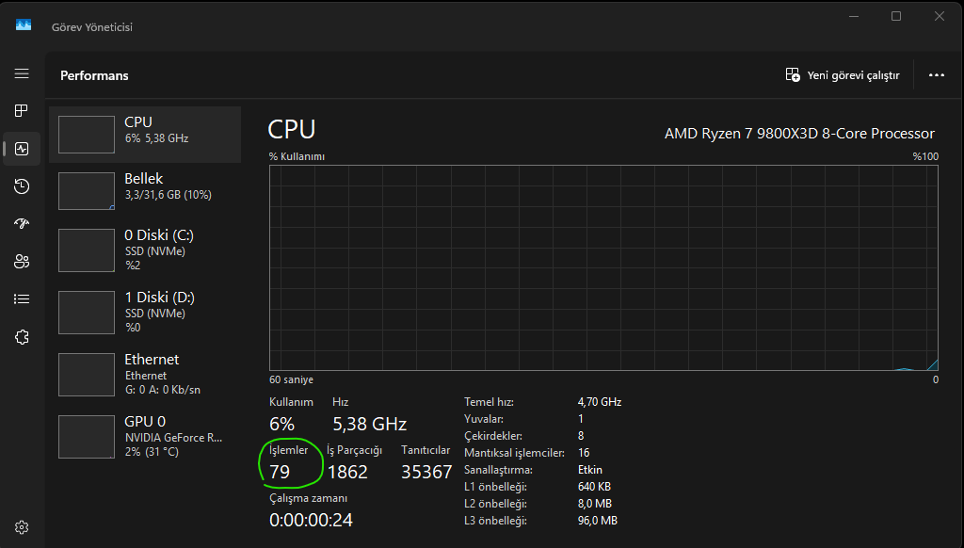Screen dimensions: 964x548
Task: Minimize the Task Manager window
Action: tap(854, 16)
